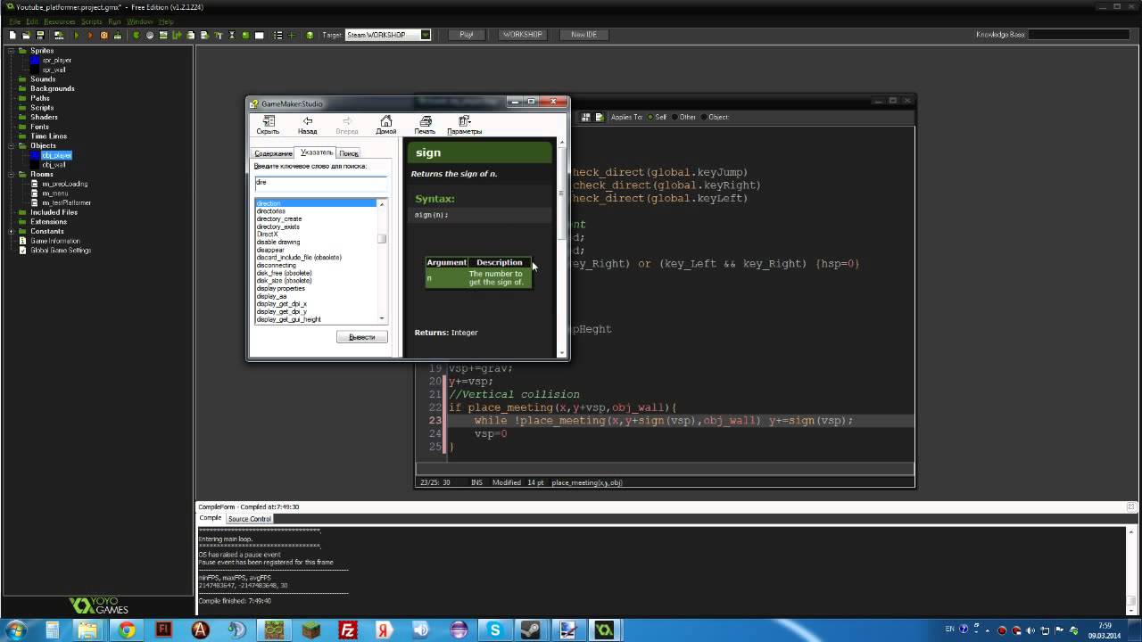Click the Play! button
This screenshot has height=642, width=1142.
click(467, 35)
